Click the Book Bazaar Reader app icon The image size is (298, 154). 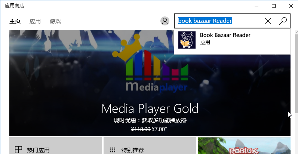pos(187,40)
